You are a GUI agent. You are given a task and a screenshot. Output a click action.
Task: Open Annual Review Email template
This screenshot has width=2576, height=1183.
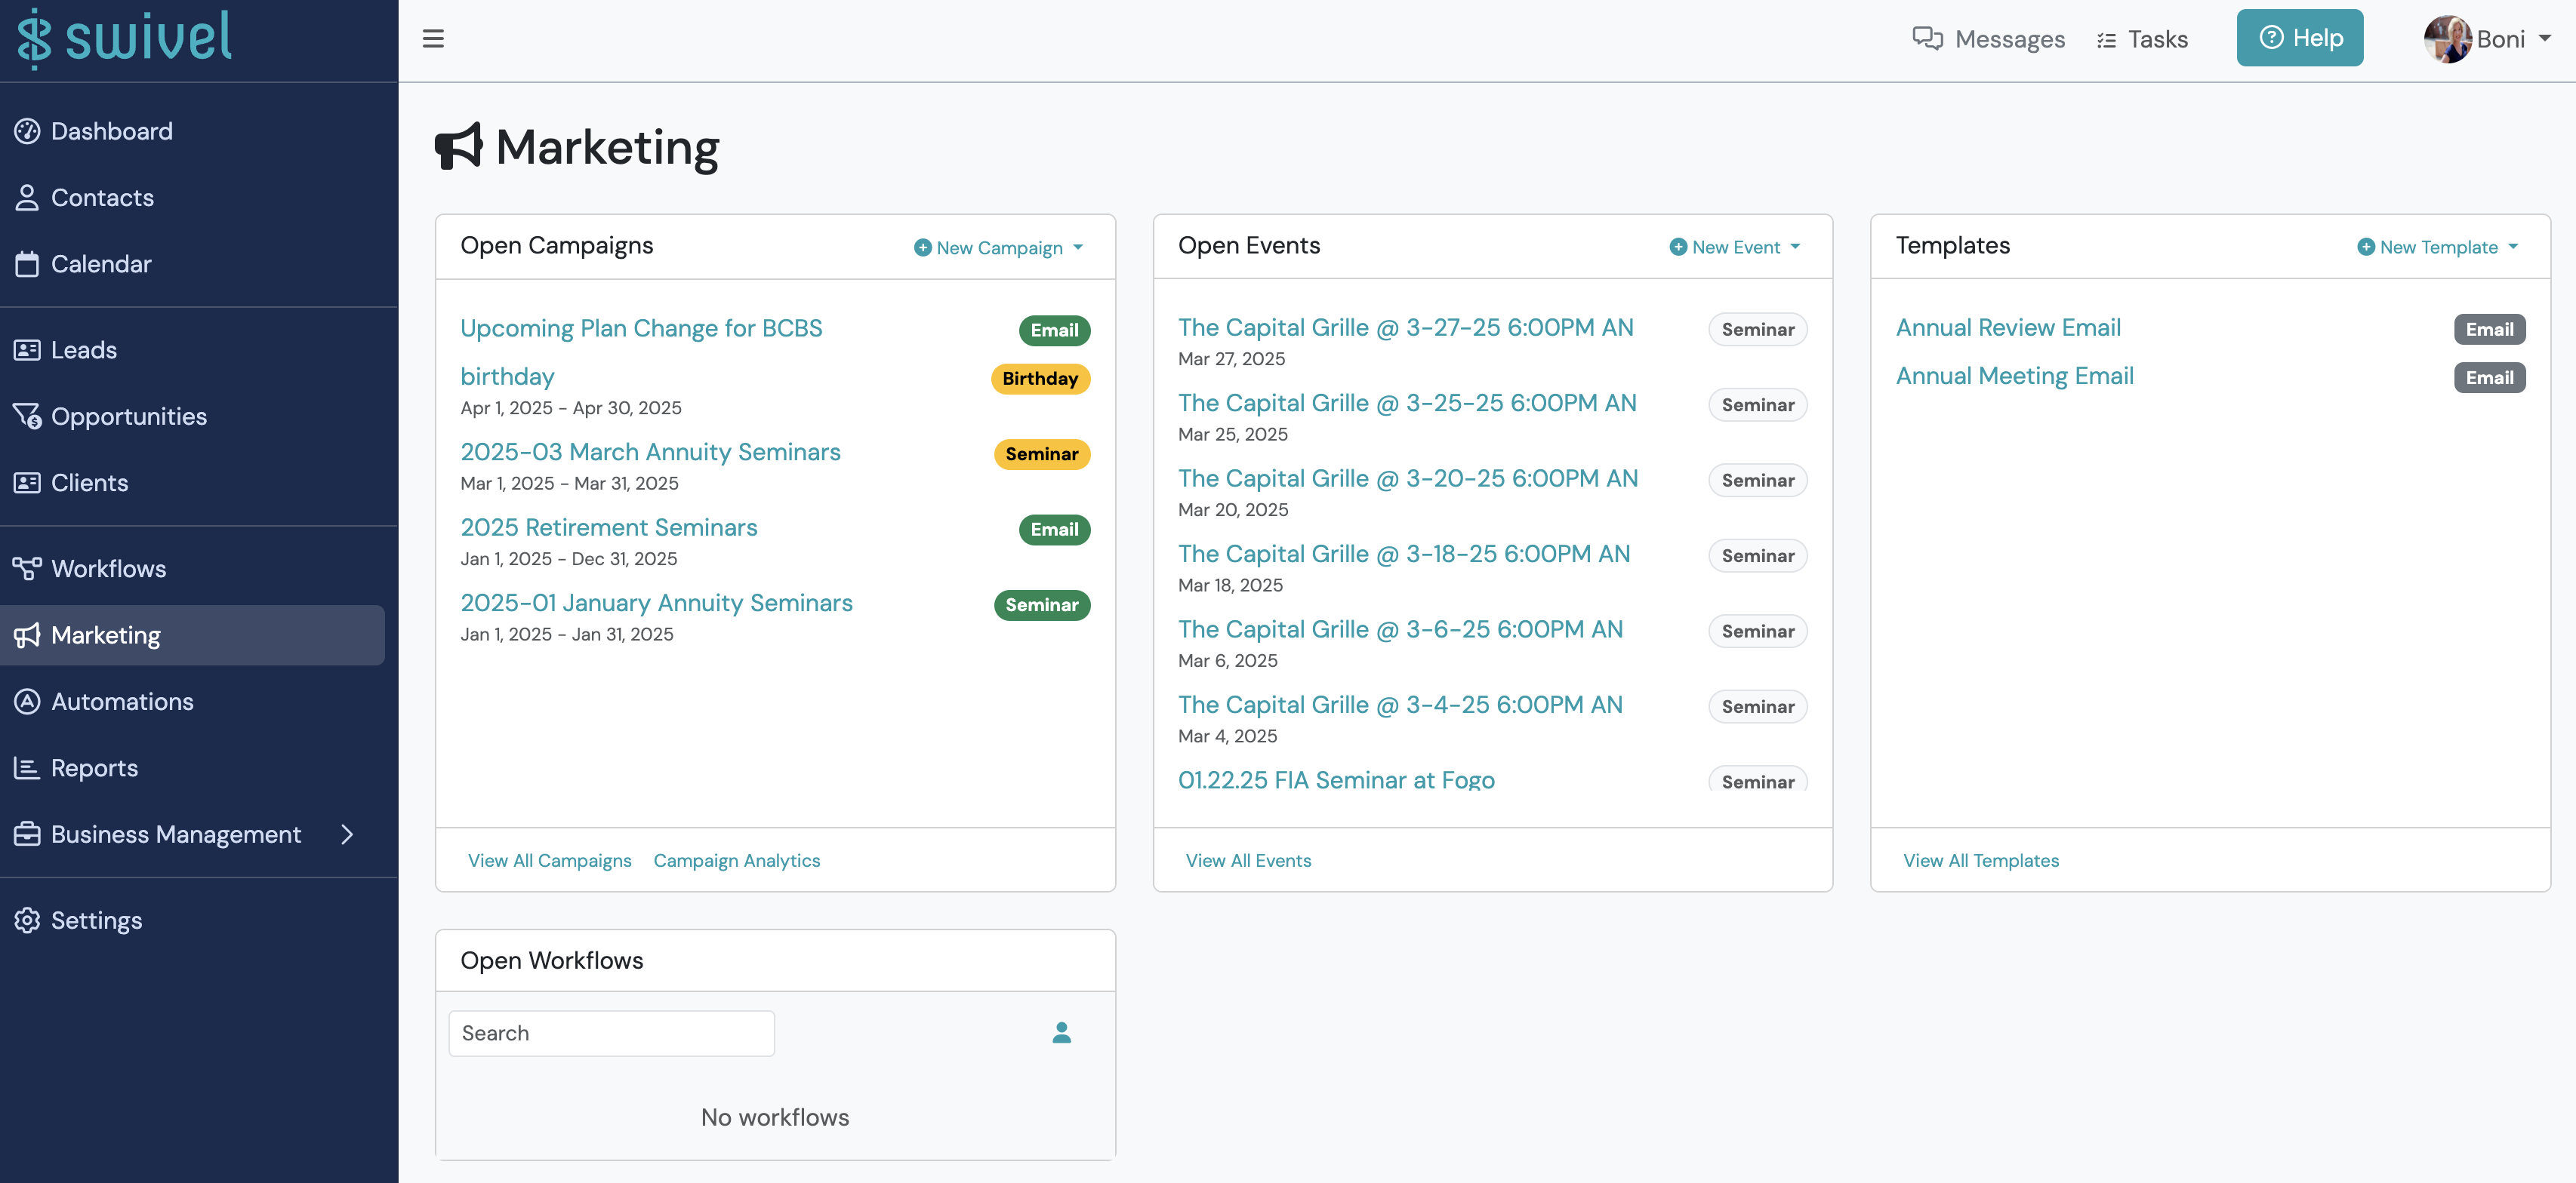(2007, 327)
